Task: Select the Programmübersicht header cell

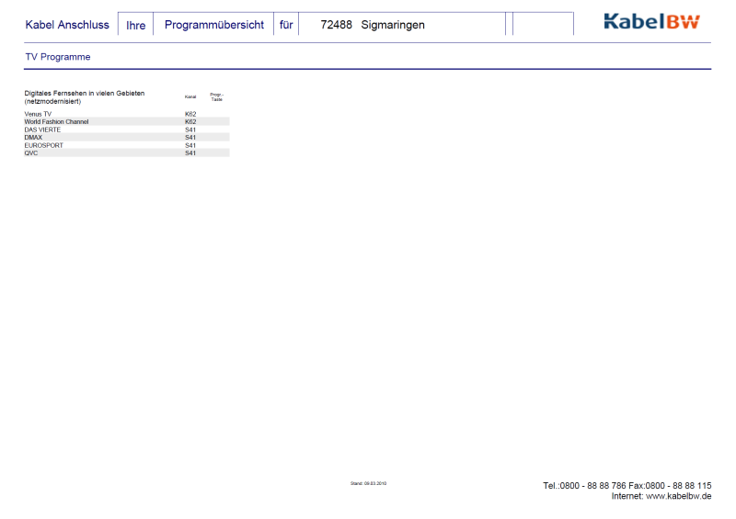Action: (213, 25)
